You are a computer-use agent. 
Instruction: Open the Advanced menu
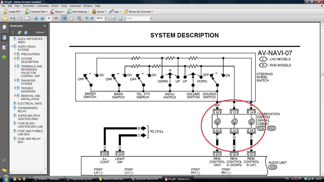(x=75, y=6)
